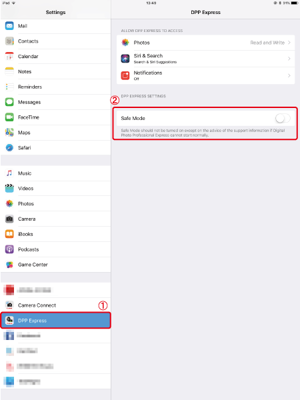The height and width of the screenshot is (400, 300).
Task: Open the Siri & Search chevron
Action: (289, 59)
